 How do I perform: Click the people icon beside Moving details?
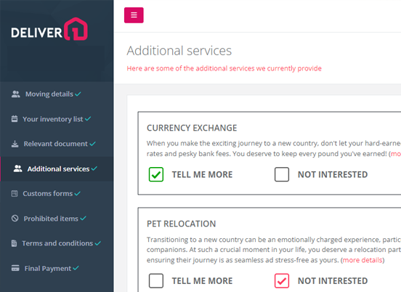[x=15, y=94]
